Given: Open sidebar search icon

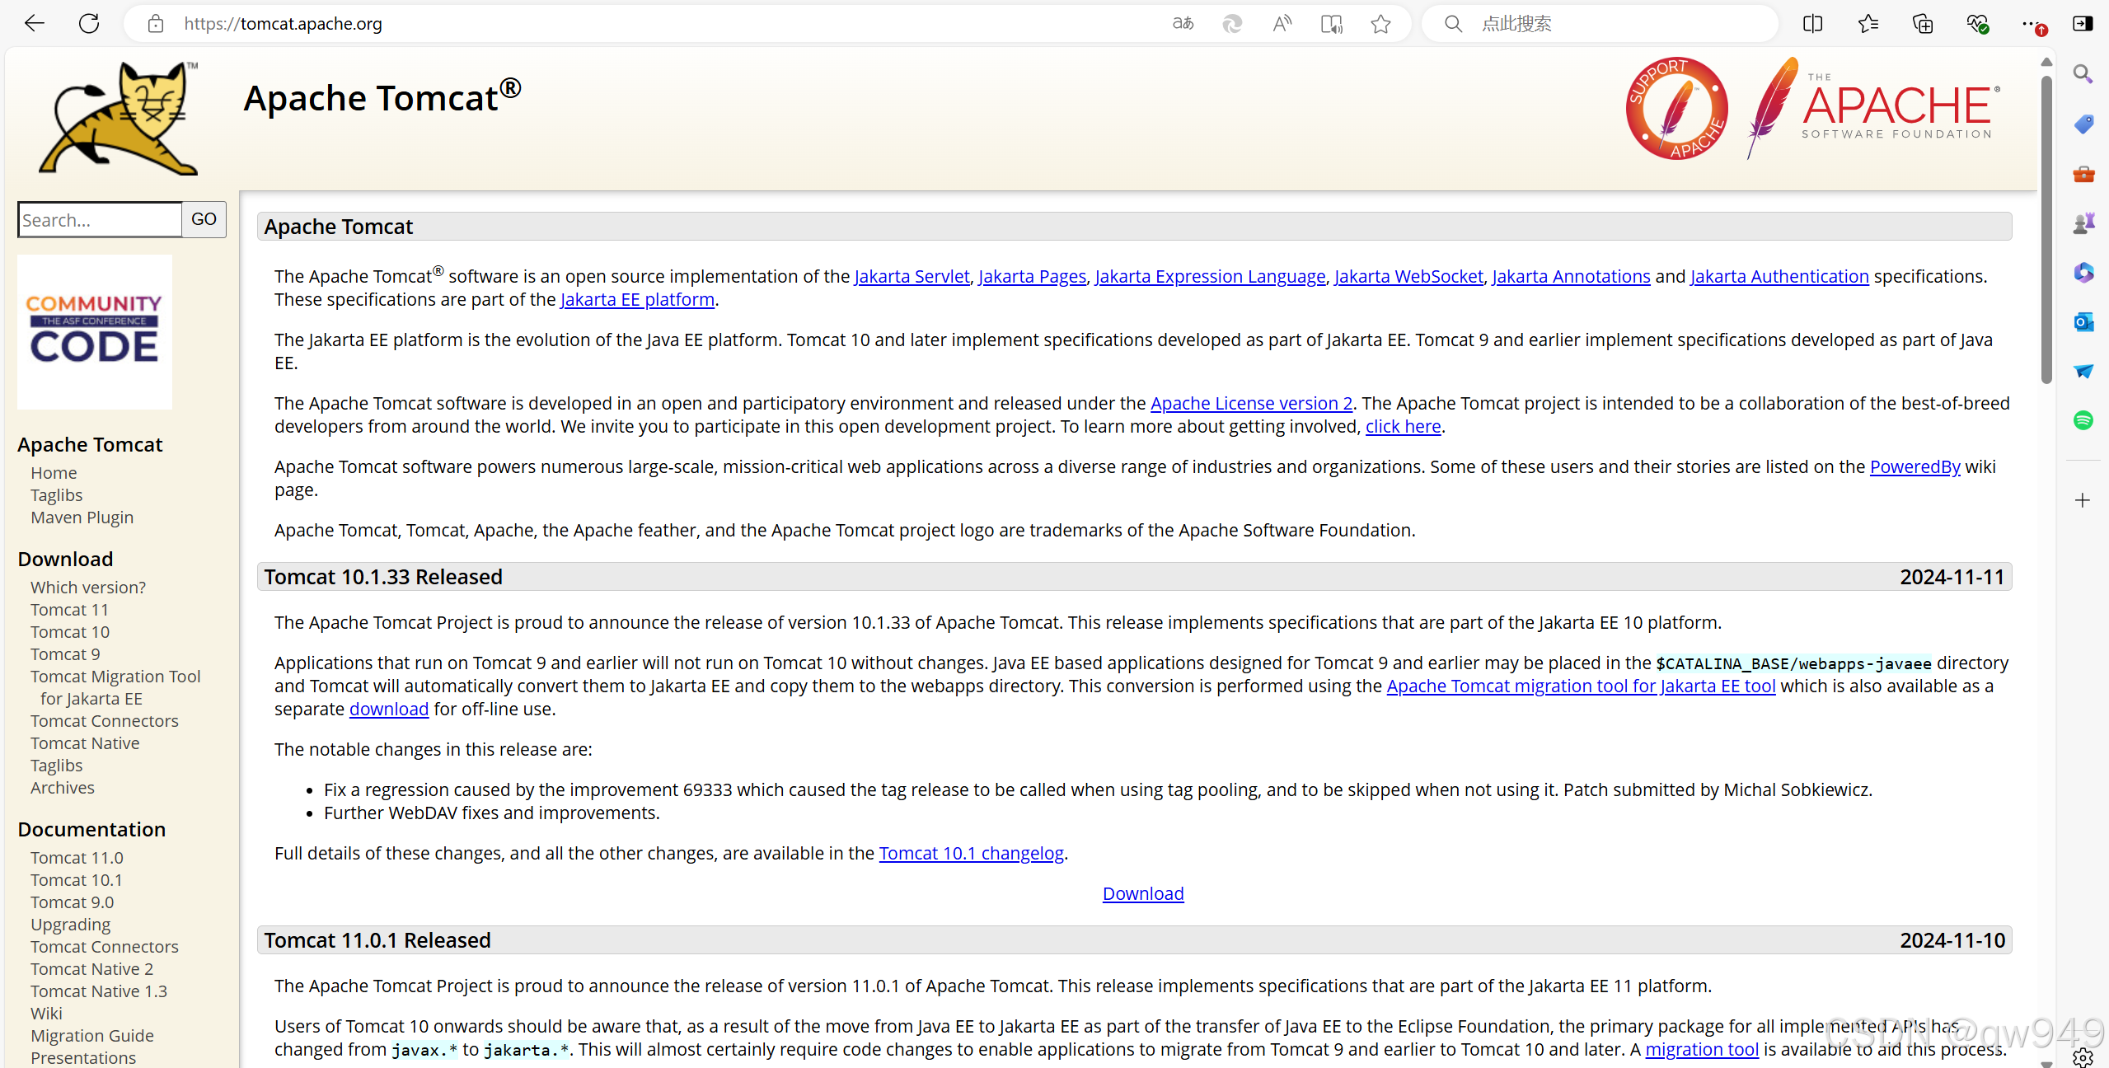Looking at the screenshot, I should (2083, 74).
